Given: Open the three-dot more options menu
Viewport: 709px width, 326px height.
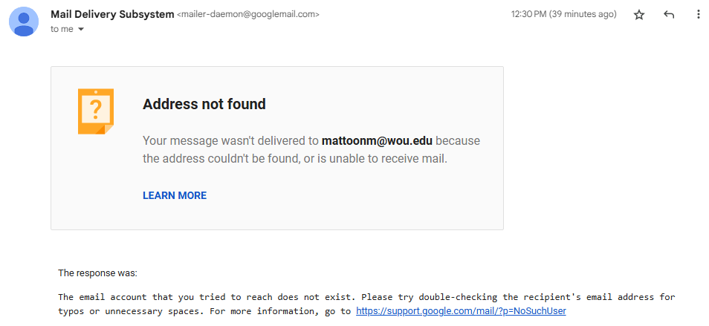Looking at the screenshot, I should click(699, 15).
